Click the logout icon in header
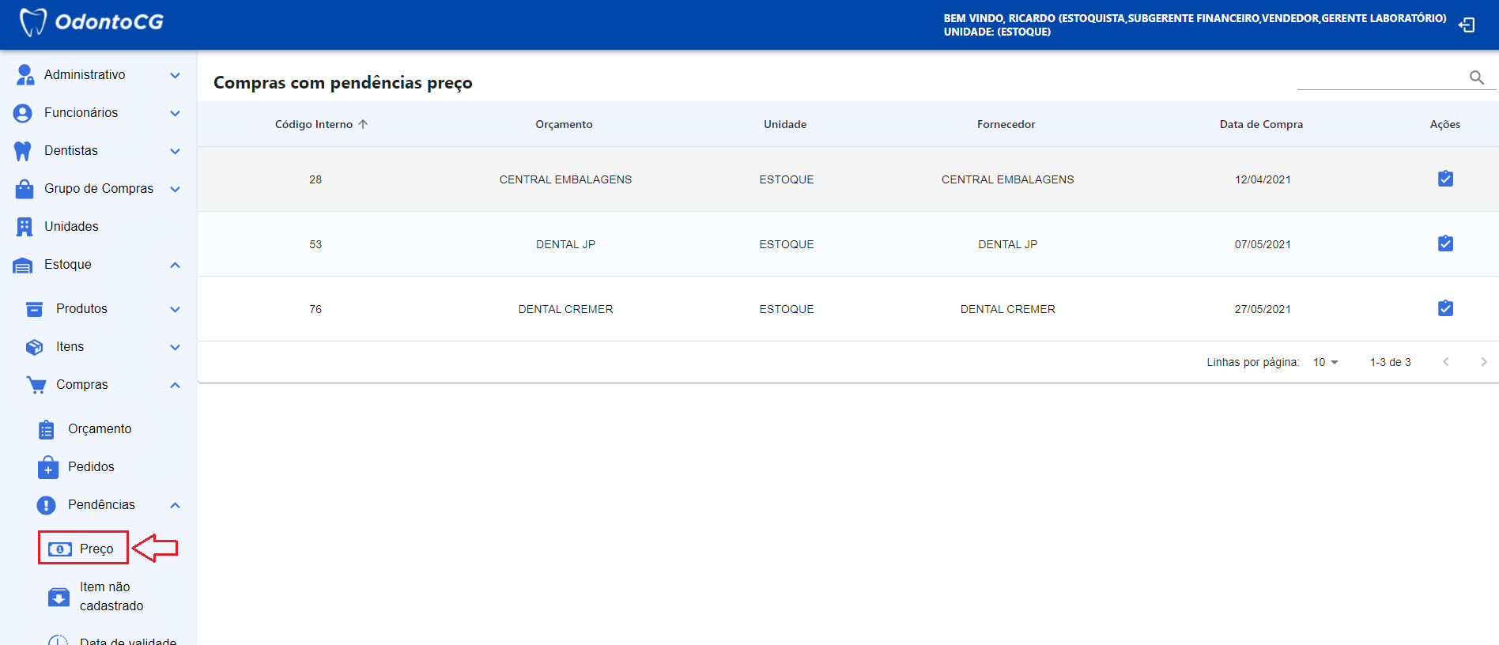 [1467, 25]
